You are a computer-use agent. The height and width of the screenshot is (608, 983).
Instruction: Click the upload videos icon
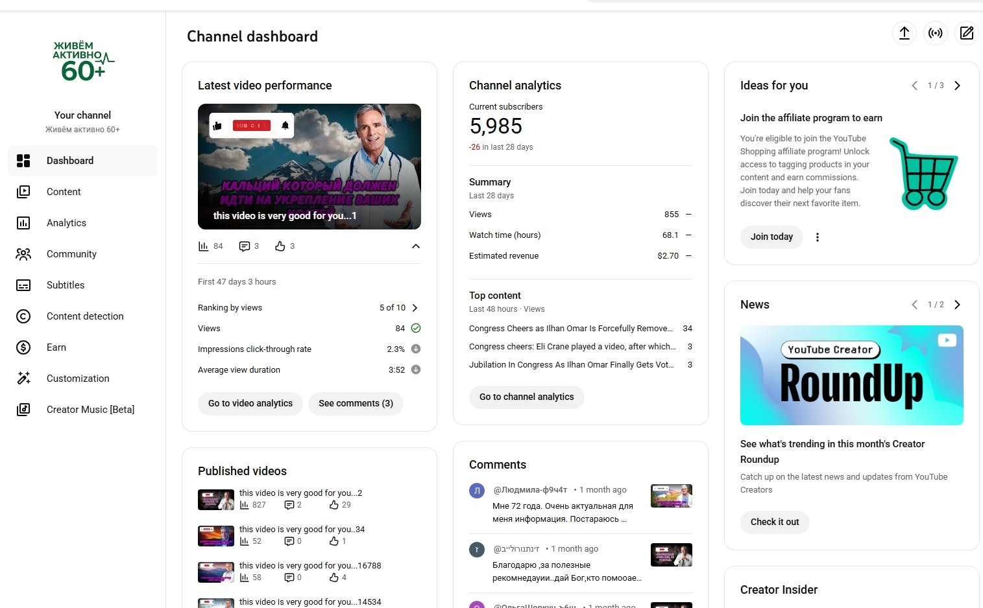click(x=904, y=33)
